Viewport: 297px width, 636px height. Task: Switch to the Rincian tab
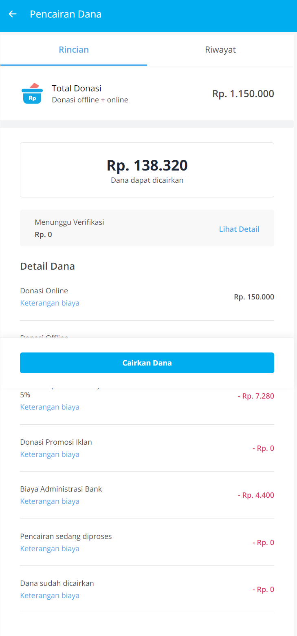click(x=74, y=50)
